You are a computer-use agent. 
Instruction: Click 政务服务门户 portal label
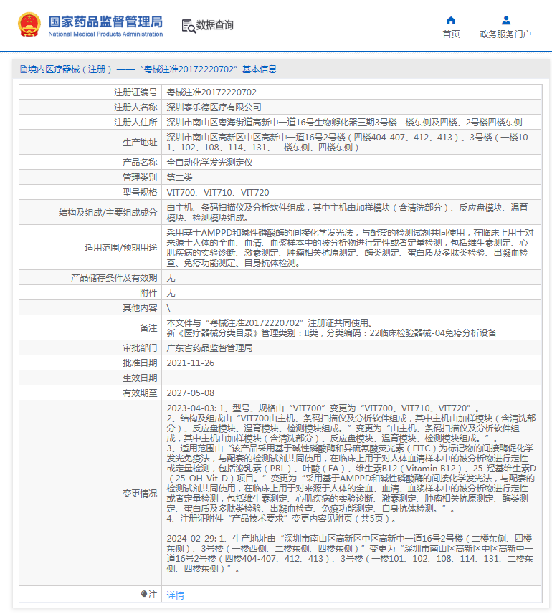[505, 34]
